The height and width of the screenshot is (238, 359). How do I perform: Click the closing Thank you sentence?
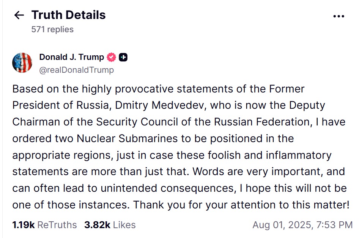click(x=241, y=205)
